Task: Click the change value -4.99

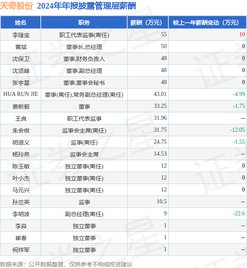Action: click(x=239, y=94)
